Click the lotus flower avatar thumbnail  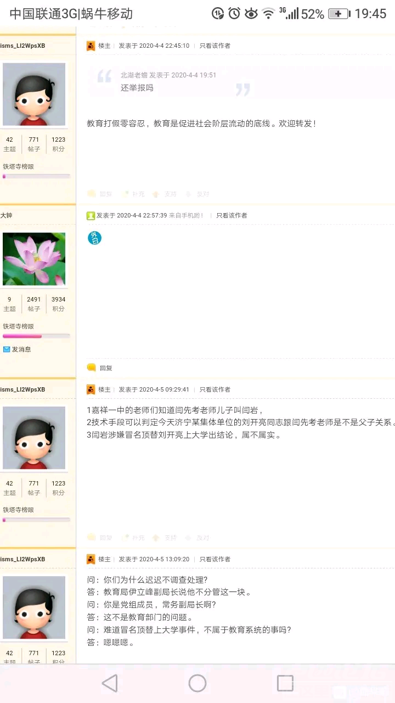click(x=34, y=259)
